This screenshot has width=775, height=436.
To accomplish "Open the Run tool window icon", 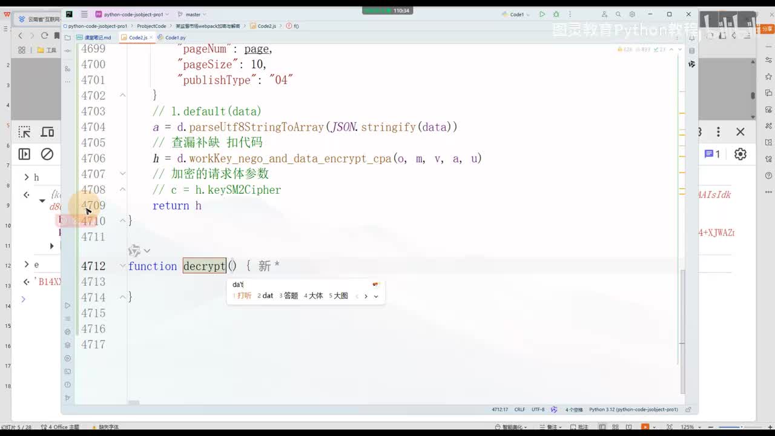I will (68, 305).
